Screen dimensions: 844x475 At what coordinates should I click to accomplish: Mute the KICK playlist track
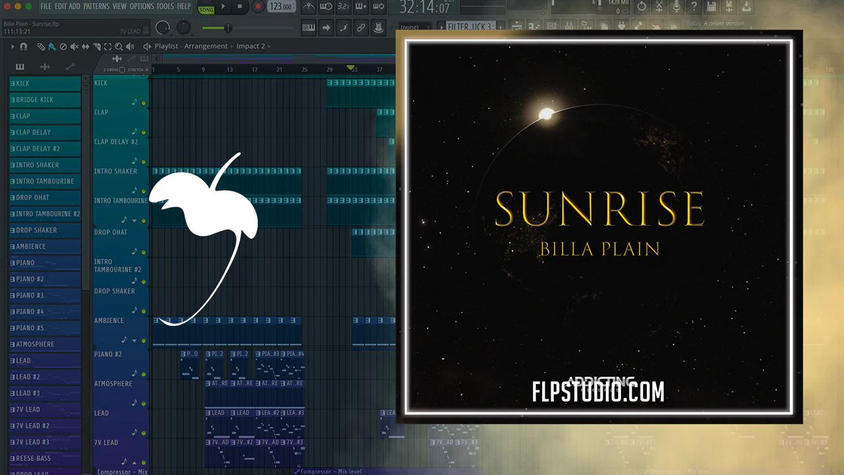144,103
